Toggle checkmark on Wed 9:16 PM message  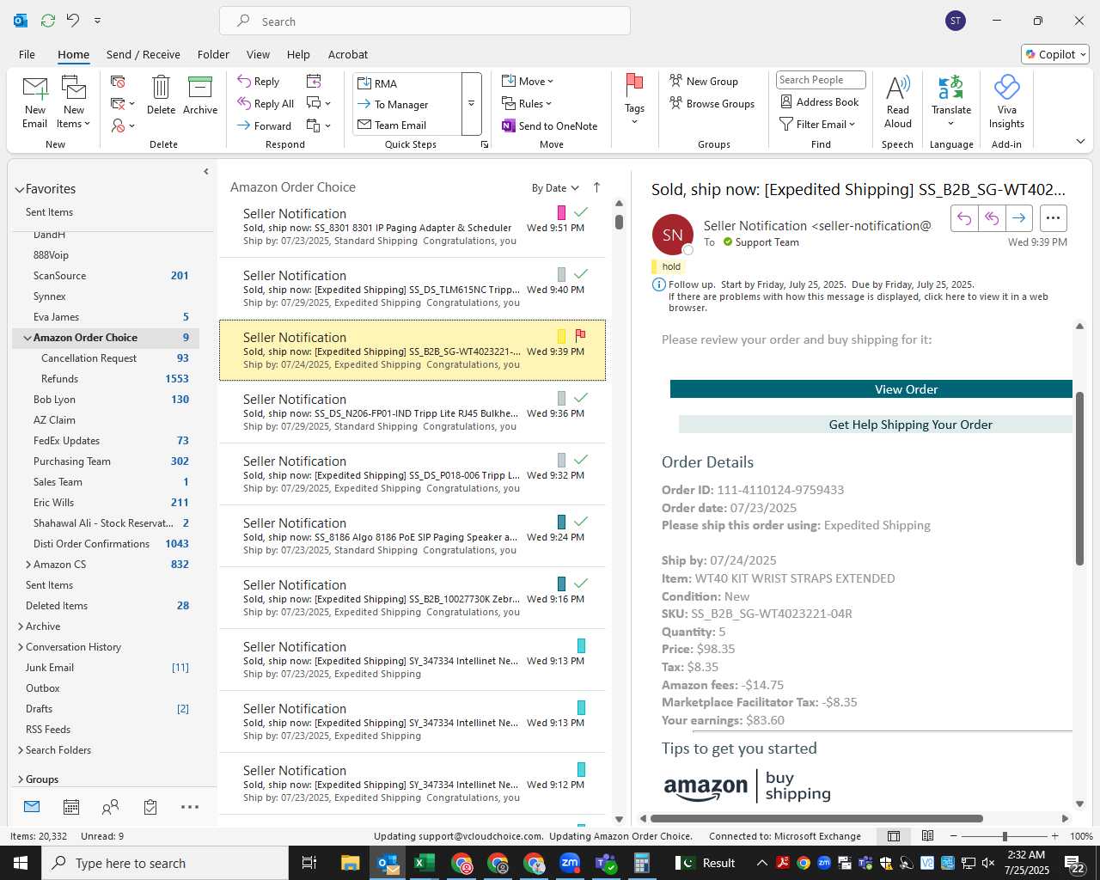pyautogui.click(x=581, y=583)
